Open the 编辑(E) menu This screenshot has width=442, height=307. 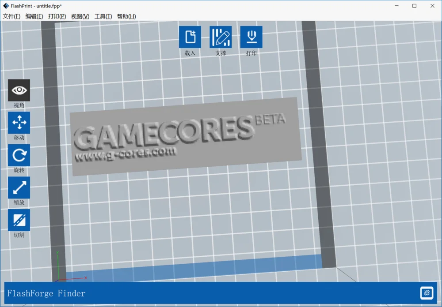tap(34, 16)
